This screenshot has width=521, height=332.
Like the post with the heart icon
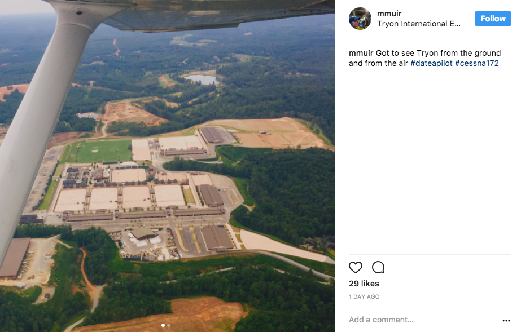point(355,267)
